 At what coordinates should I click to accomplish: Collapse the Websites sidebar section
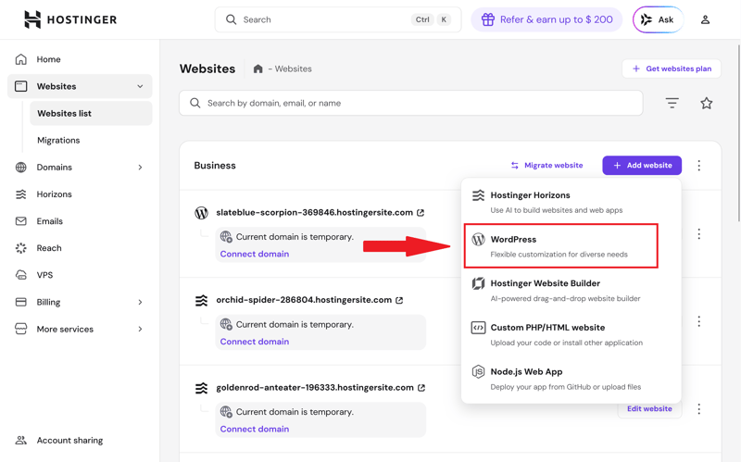pyautogui.click(x=140, y=87)
